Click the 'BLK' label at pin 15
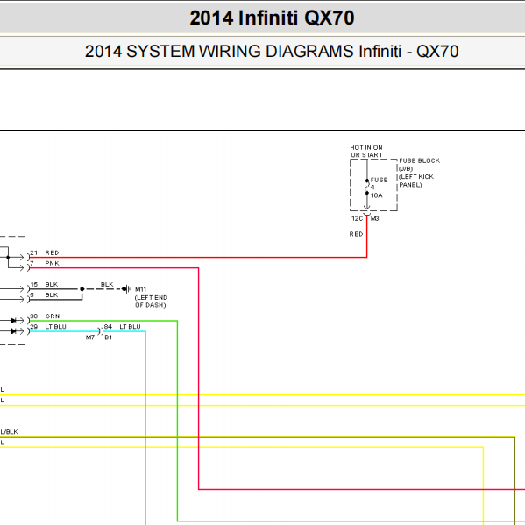The width and height of the screenshot is (525, 525). [x=52, y=284]
